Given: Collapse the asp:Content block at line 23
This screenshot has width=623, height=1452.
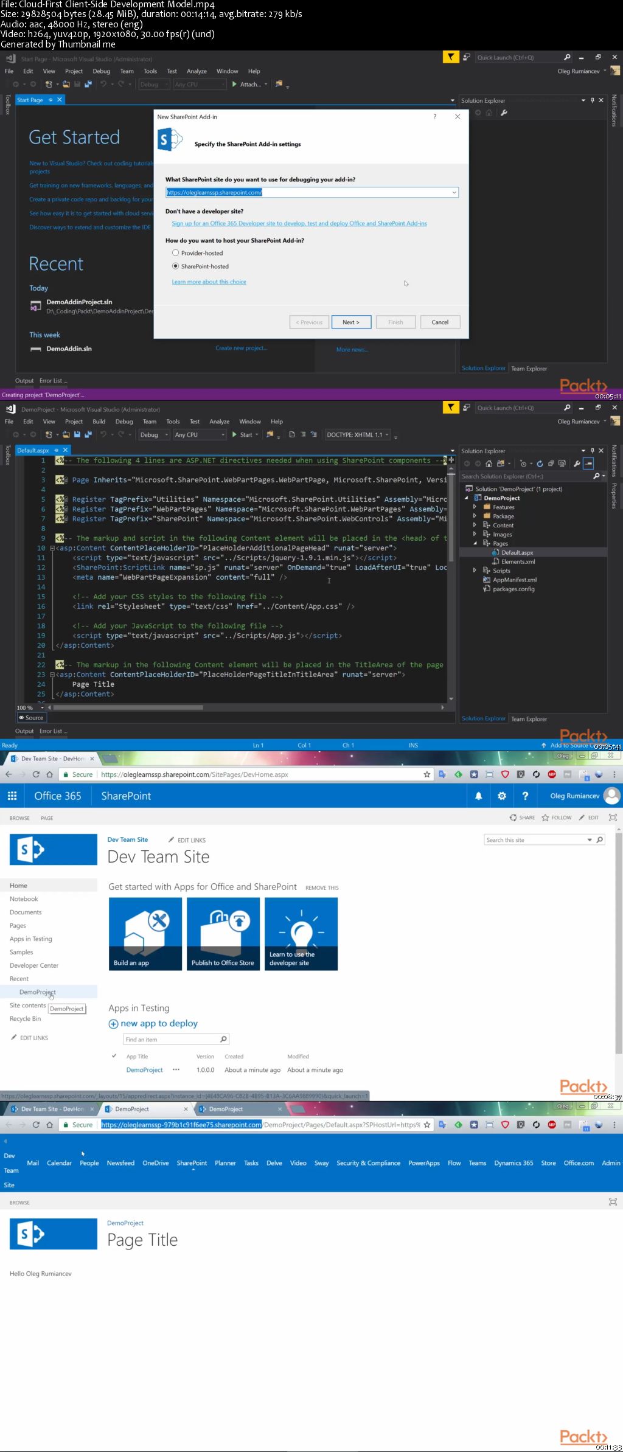Looking at the screenshot, I should point(52,675).
